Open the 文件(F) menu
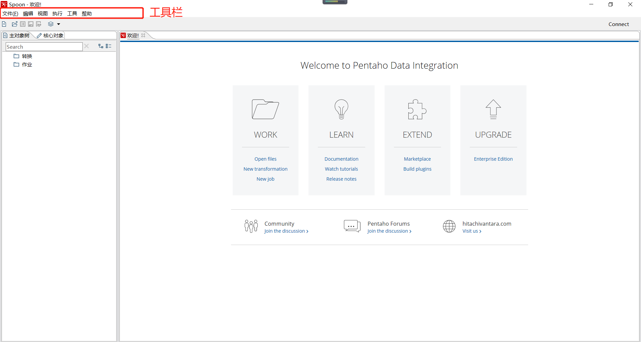The image size is (641, 342). point(10,13)
